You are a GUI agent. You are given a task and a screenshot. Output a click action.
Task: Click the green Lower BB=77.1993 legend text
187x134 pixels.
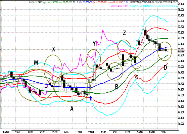click(x=64, y=2)
